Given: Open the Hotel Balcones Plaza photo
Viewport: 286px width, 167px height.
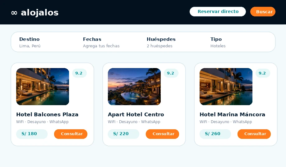Looking at the screenshot, I should [x=43, y=87].
